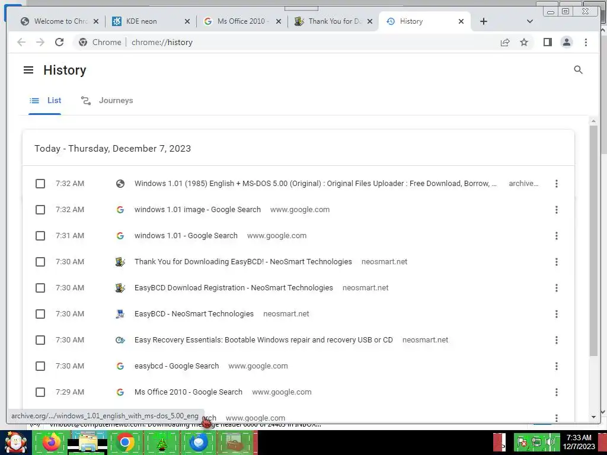This screenshot has height=455, width=607.
Task: Open more actions for EasyBCD Download Registration entry
Action: pos(556,288)
